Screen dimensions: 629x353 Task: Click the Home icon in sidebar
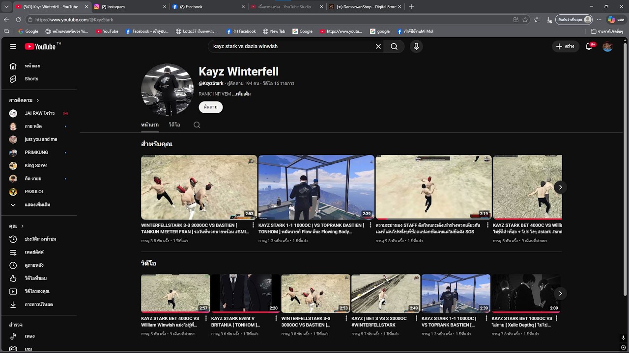[13, 66]
